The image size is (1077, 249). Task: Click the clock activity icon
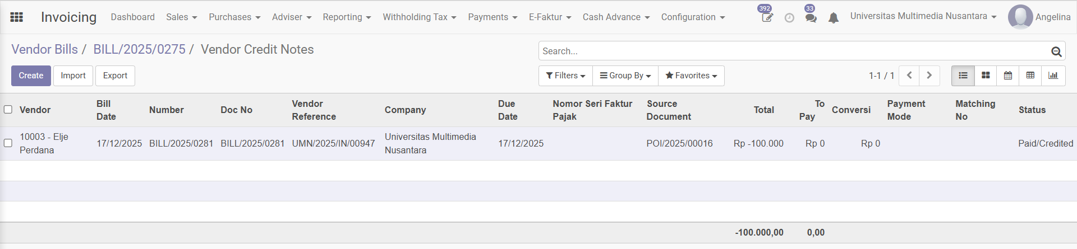789,18
